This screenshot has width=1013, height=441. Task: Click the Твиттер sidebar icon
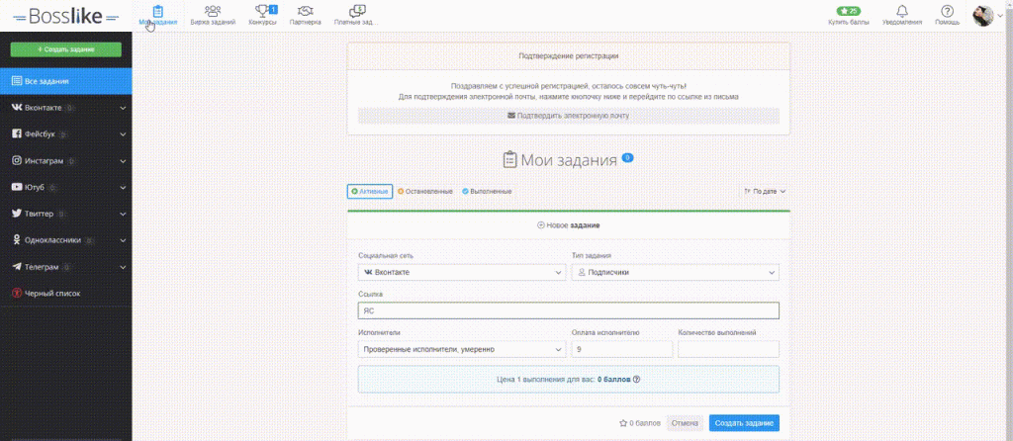[x=18, y=214]
